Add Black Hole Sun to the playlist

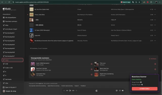(x=155, y=69)
